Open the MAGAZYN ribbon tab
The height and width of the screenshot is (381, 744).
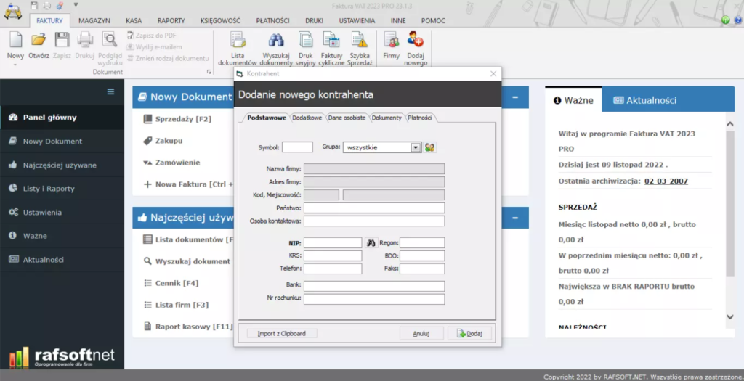(x=94, y=21)
